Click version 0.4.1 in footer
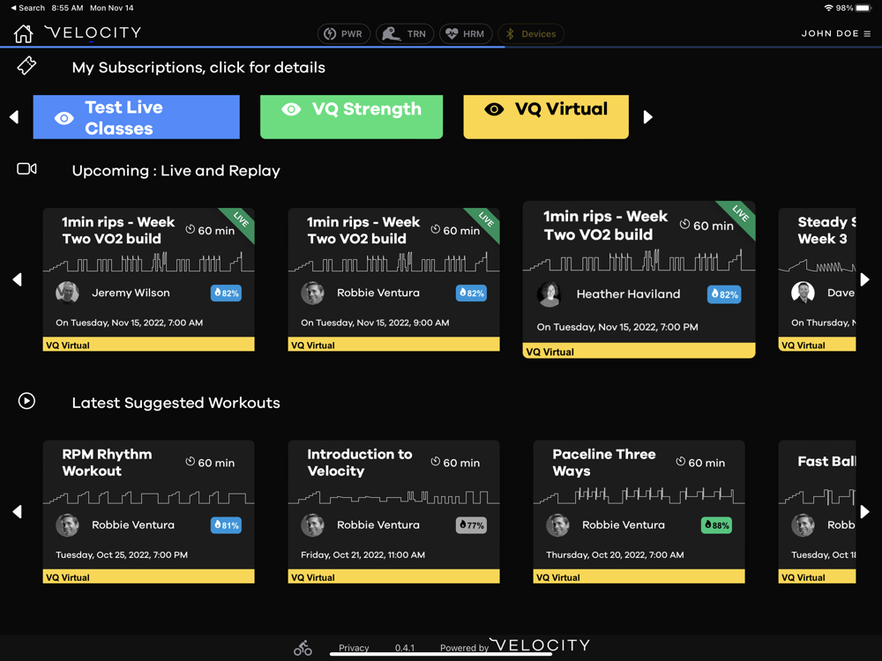The height and width of the screenshot is (661, 882). pyautogui.click(x=405, y=648)
